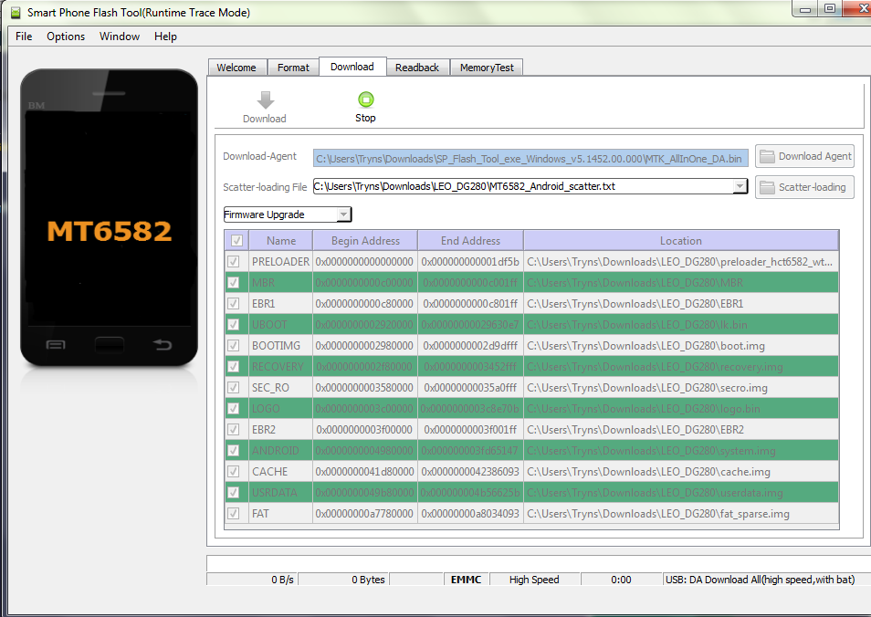Image resolution: width=871 pixels, height=617 pixels.
Task: Switch to the MemoryTest tab
Action: pyautogui.click(x=486, y=68)
